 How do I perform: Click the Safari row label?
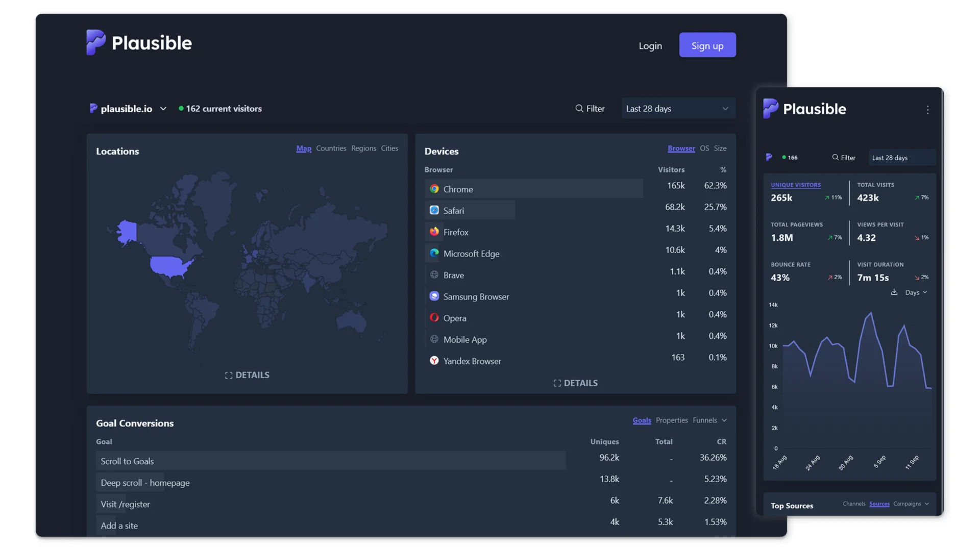[453, 211]
